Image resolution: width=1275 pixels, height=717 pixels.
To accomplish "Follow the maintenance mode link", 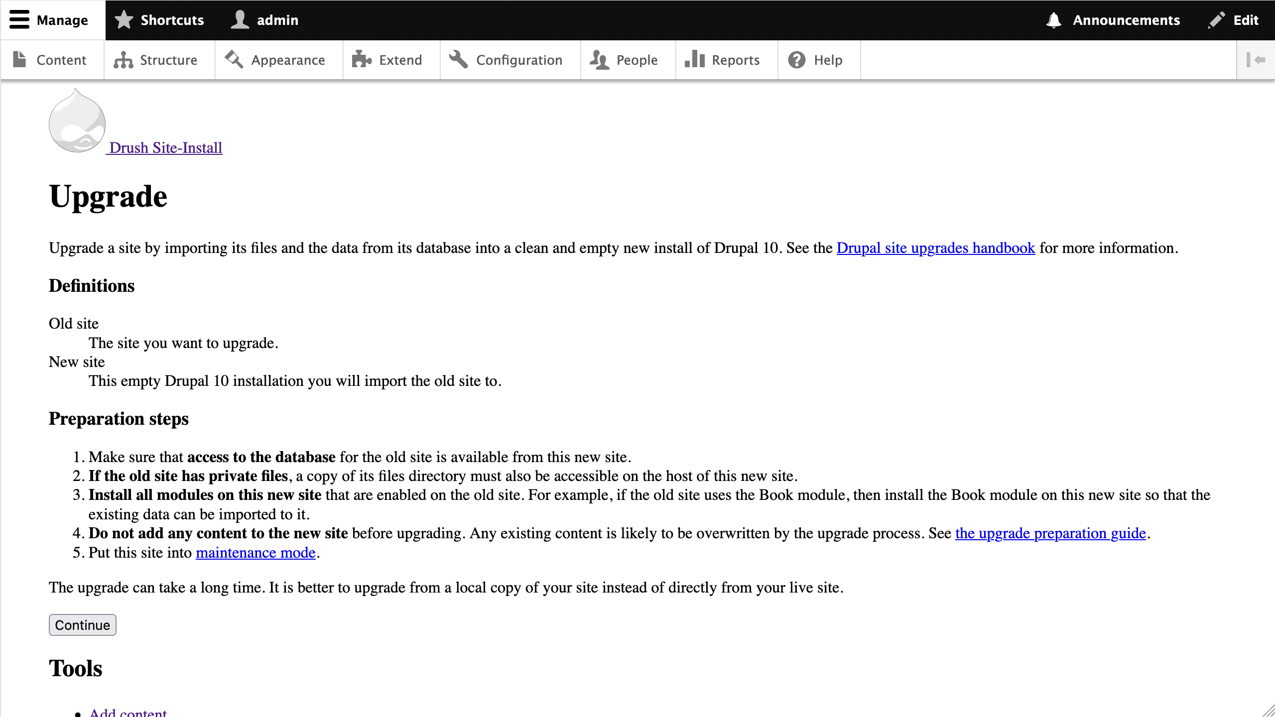I will (255, 553).
